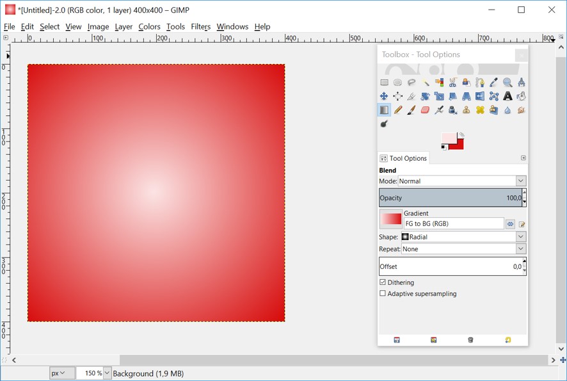This screenshot has height=381, width=567.
Task: Select the Perspective Clone tool
Action: (494, 110)
